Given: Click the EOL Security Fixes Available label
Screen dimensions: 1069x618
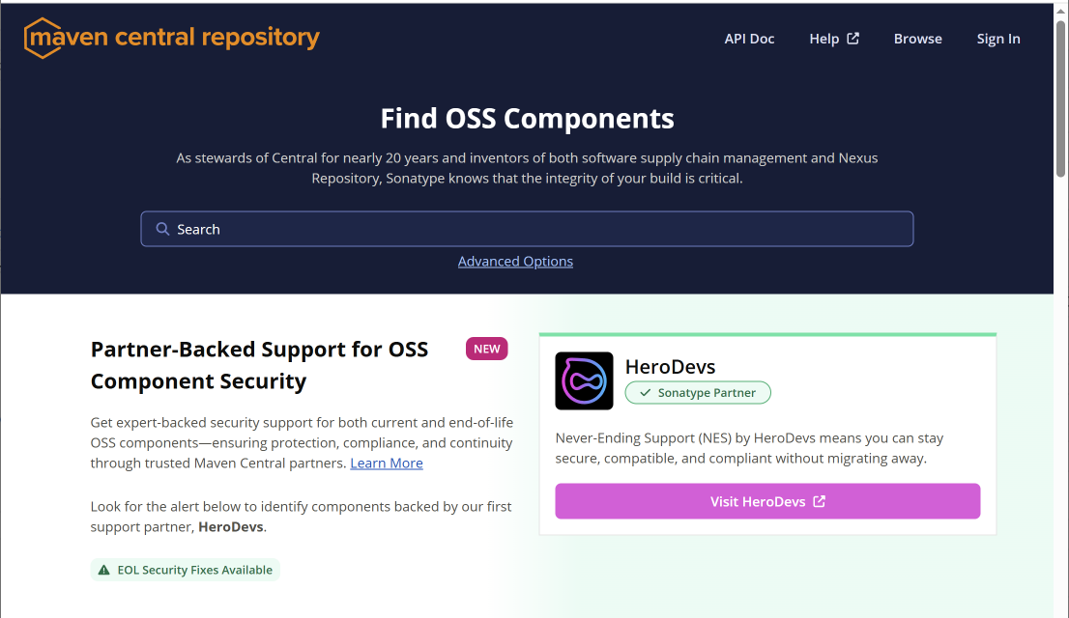Looking at the screenshot, I should tap(194, 570).
